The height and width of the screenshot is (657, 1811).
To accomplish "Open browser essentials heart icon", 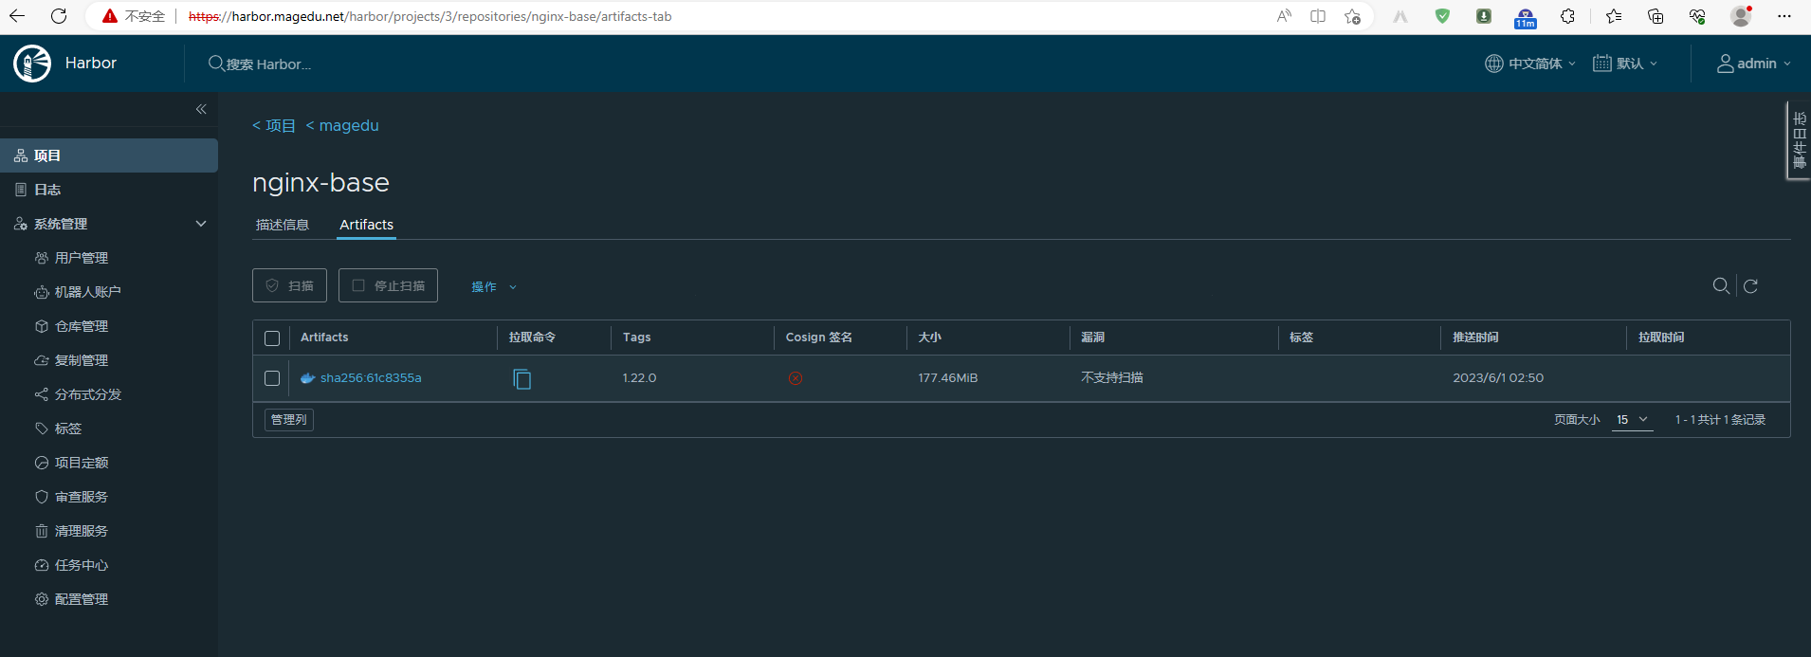I will click(x=1697, y=16).
